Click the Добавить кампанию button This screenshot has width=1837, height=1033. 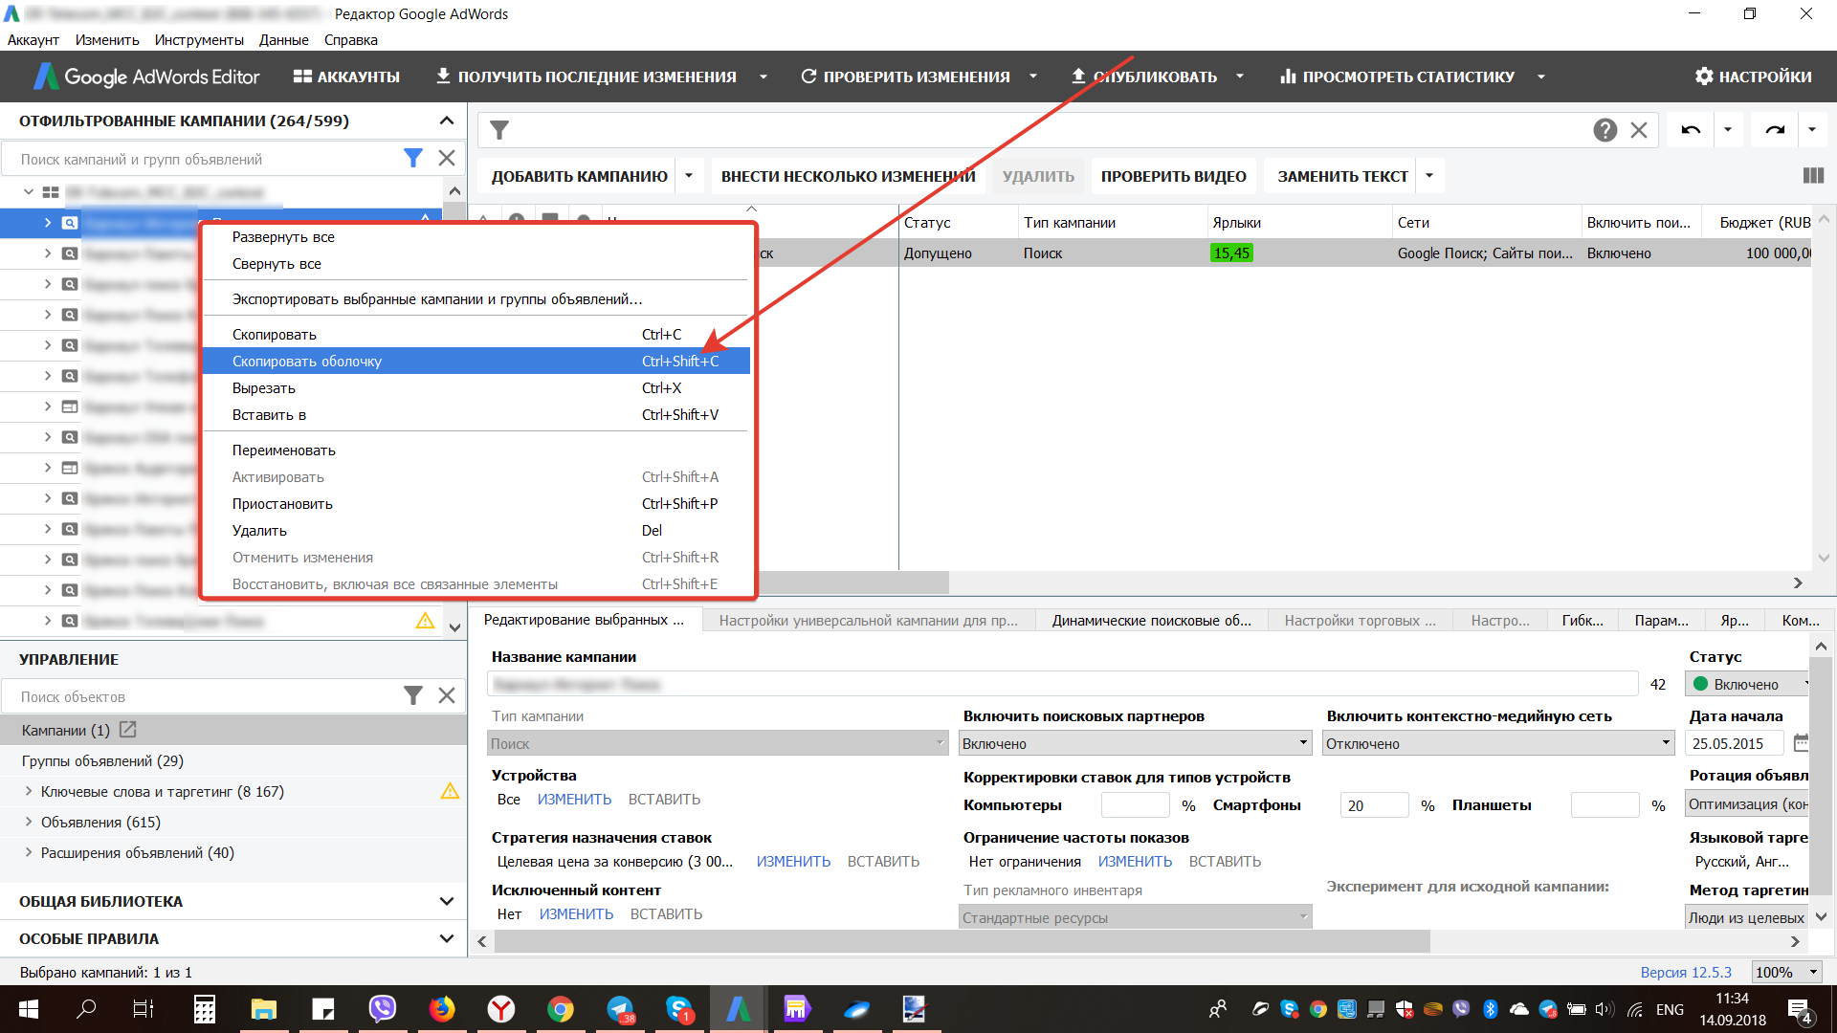580,176
